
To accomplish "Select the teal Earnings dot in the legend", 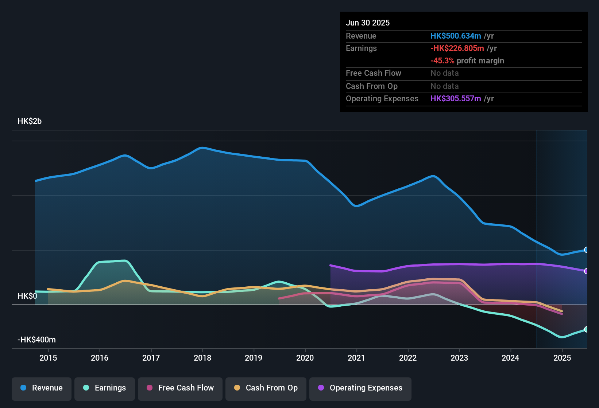I will [x=86, y=388].
